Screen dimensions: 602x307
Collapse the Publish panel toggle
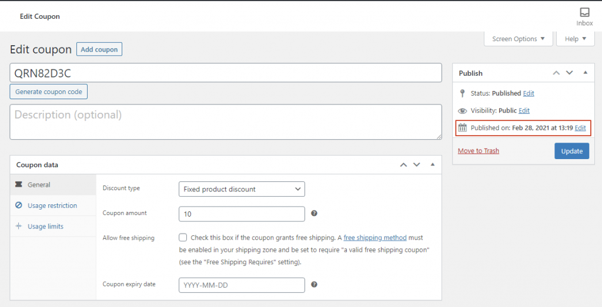point(585,73)
